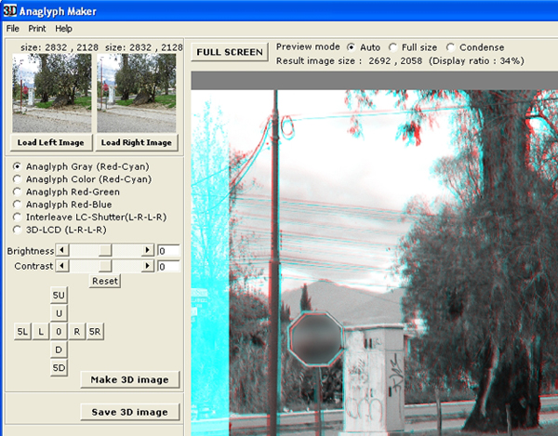Click the 5D shift-down button
This screenshot has height=436, width=558.
60,368
